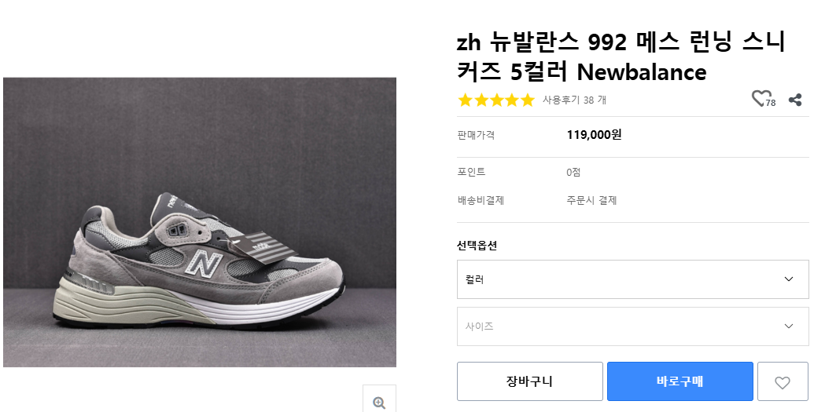
Task: Expand the chevron arrow on the 사이즈 selector
Action: 789,326
